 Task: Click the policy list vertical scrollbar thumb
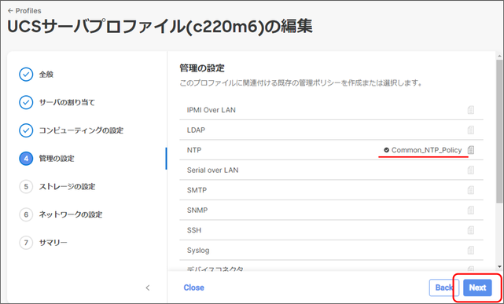(x=498, y=131)
